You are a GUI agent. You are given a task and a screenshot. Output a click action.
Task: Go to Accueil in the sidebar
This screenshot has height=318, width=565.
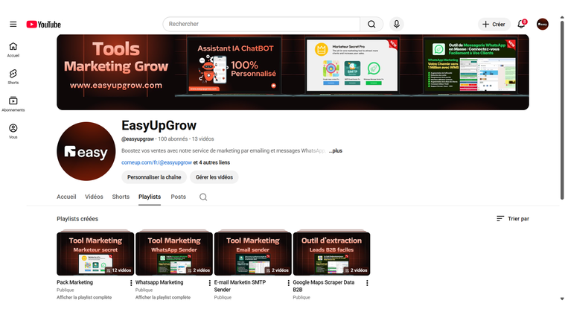point(13,50)
